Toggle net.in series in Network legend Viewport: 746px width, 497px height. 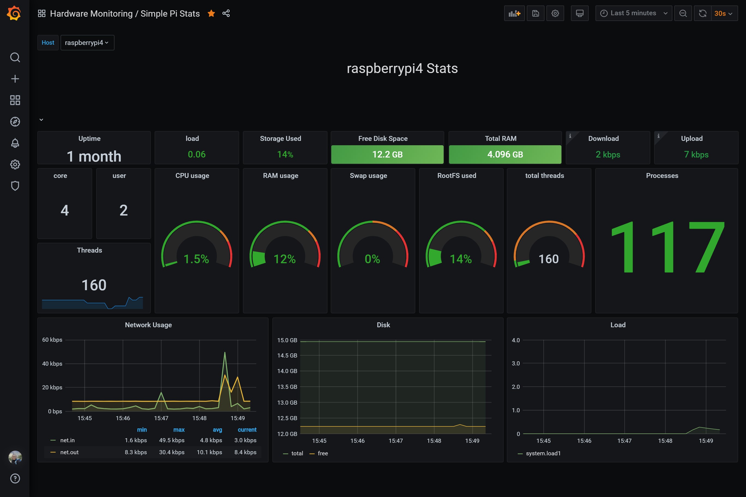pos(67,440)
